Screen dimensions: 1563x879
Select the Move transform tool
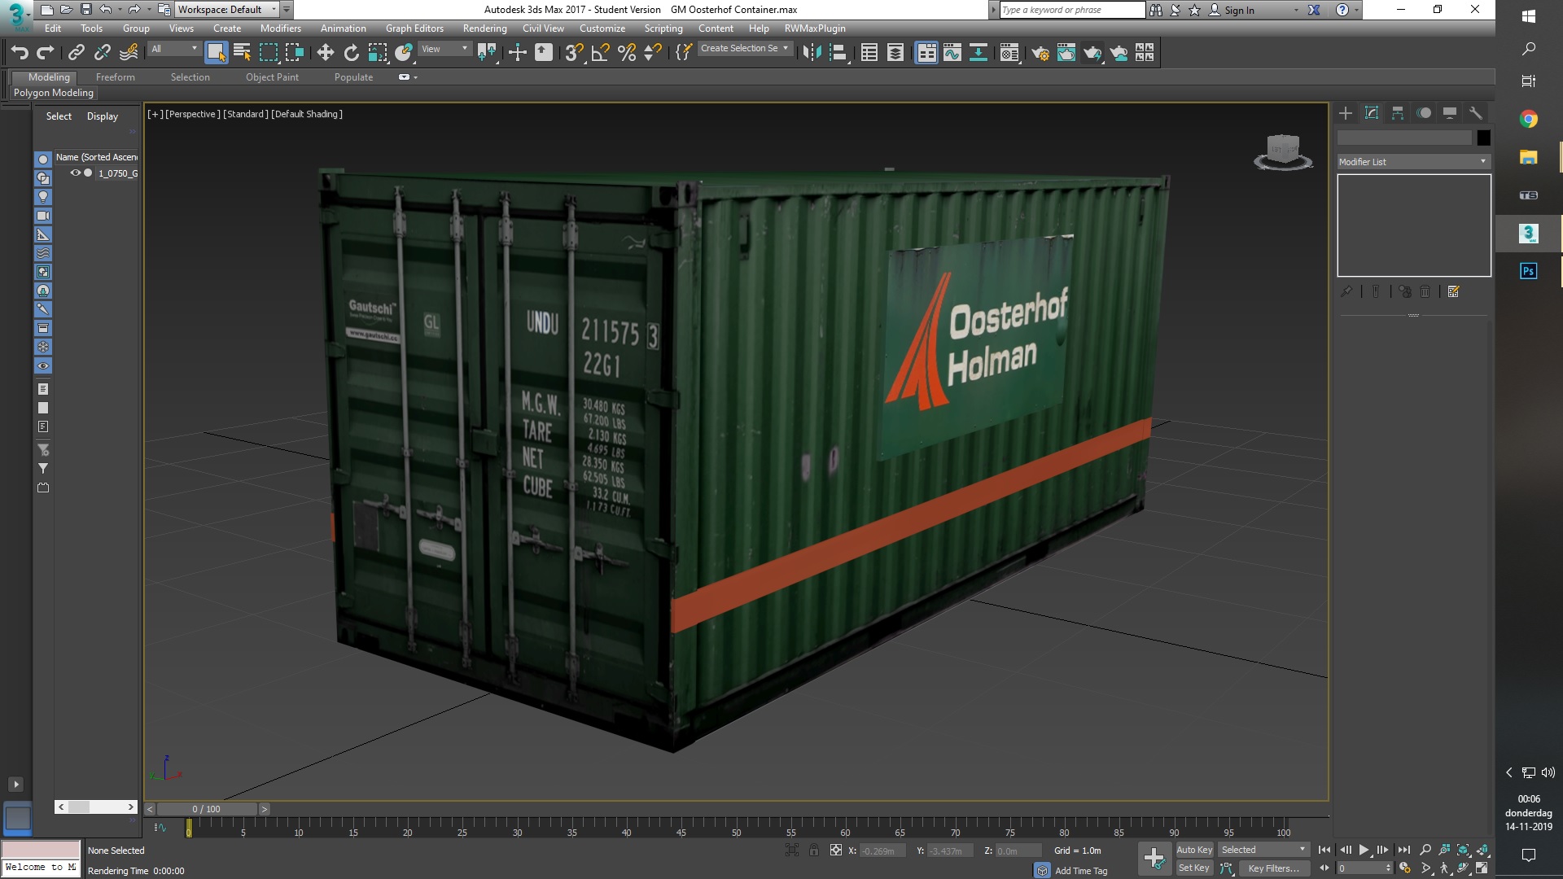click(325, 53)
